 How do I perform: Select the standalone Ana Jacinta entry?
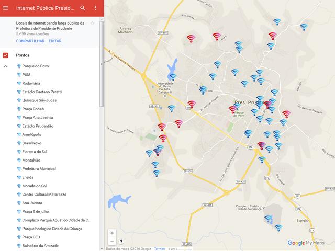pos(32,203)
